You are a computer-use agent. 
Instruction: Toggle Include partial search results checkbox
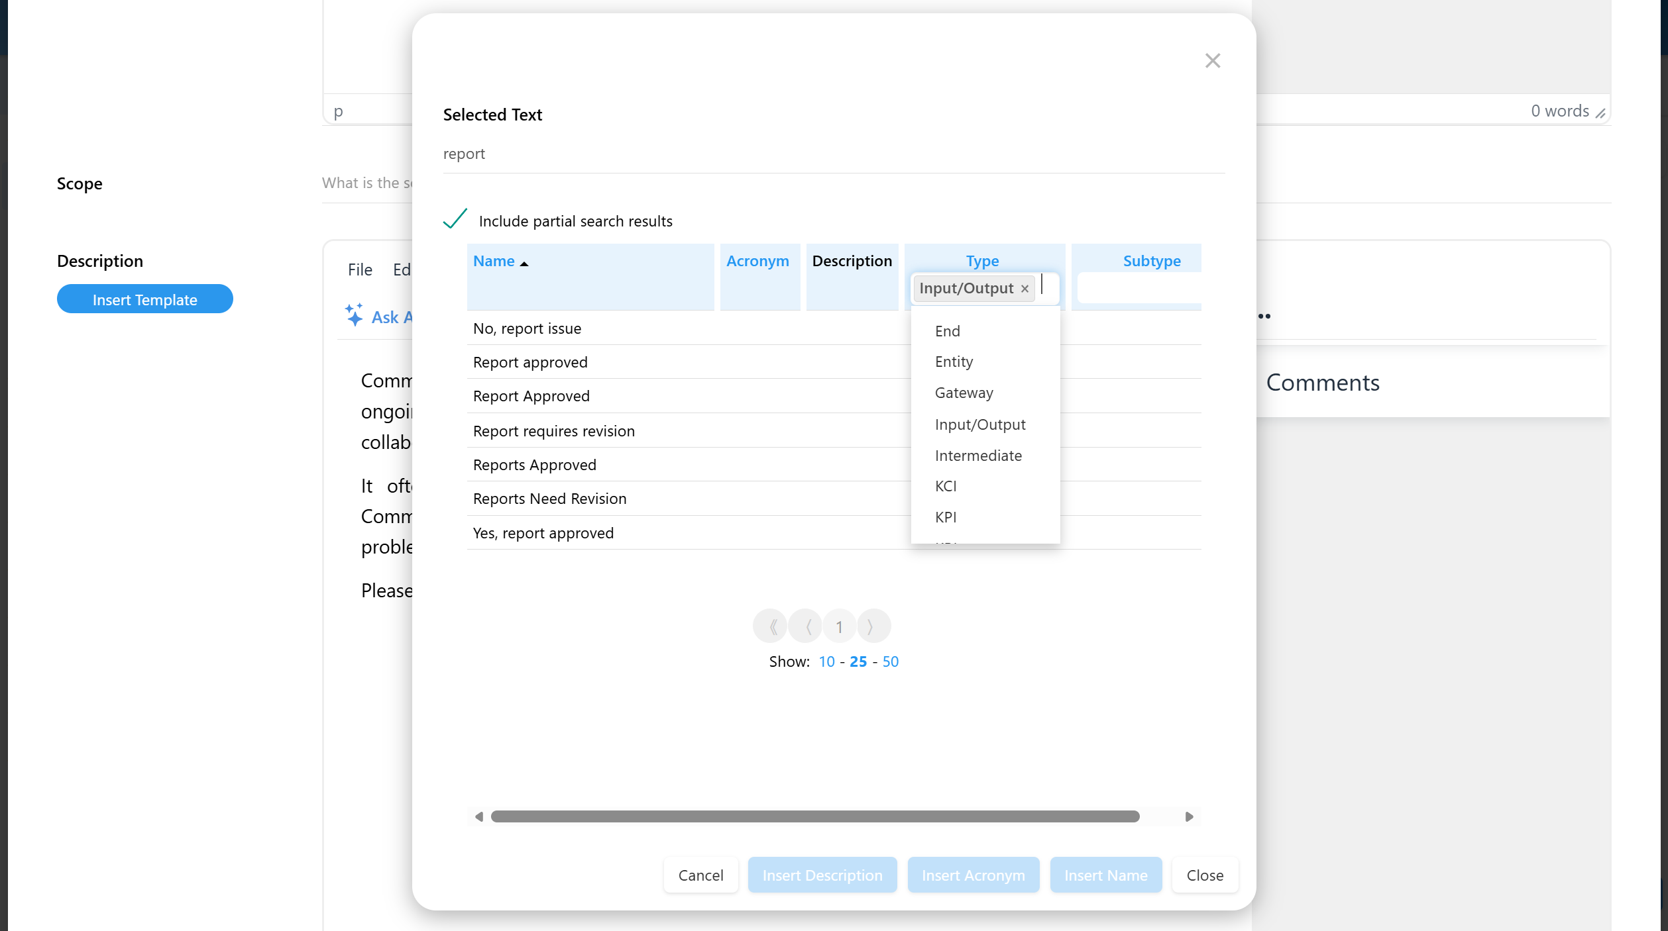click(x=455, y=219)
